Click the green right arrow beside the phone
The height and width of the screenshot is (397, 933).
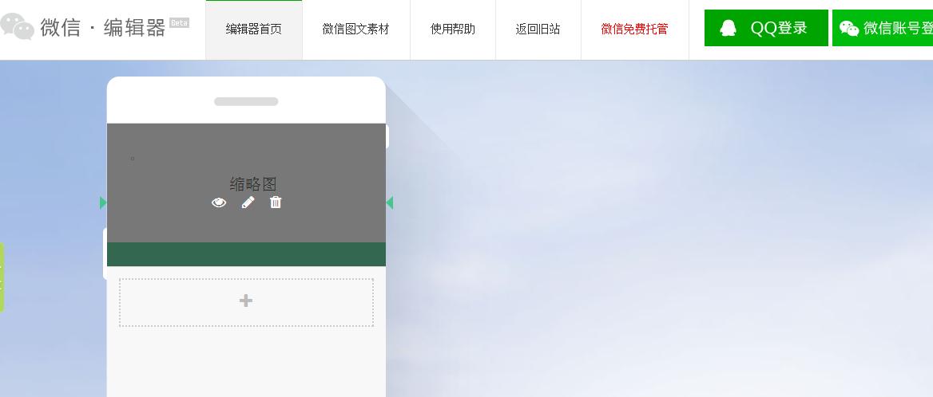click(x=390, y=203)
